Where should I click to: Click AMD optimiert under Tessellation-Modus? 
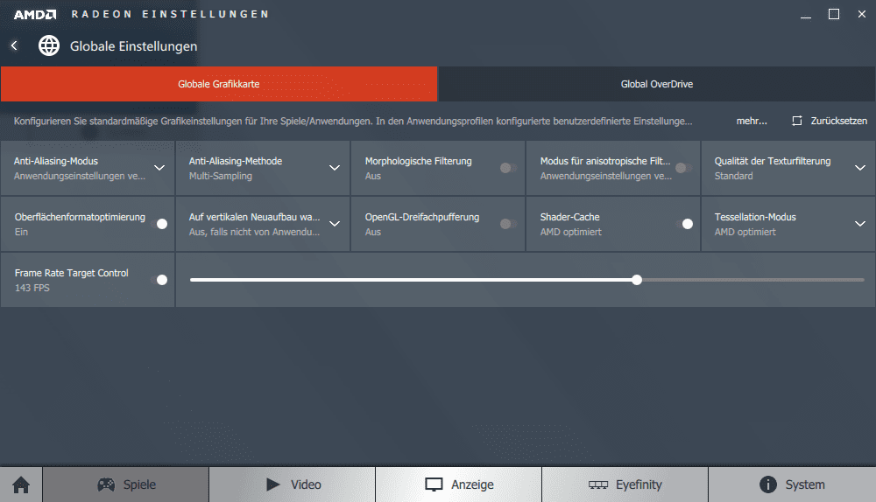click(x=745, y=232)
